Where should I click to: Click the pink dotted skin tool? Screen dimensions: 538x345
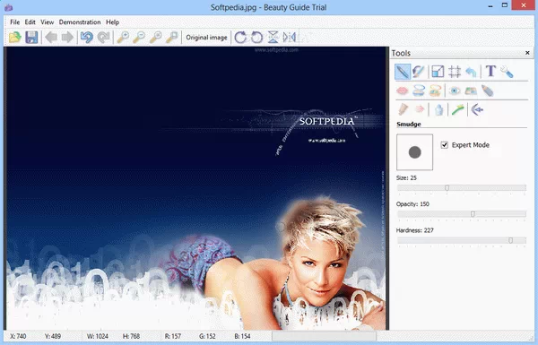[419, 109]
